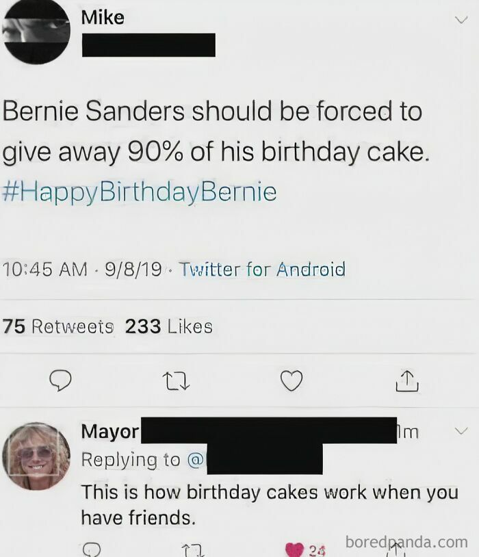Open Mike's profile picture
Screen dimensions: 479x557
pyautogui.click(x=36, y=33)
